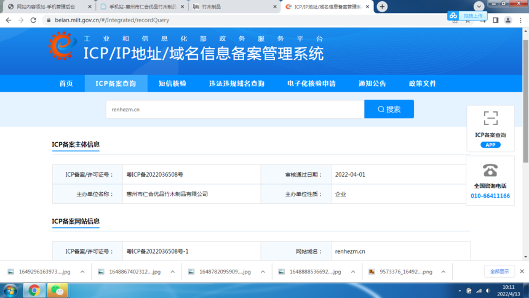
Task: Select the 短信核验 navigation tab
Action: pos(172,83)
